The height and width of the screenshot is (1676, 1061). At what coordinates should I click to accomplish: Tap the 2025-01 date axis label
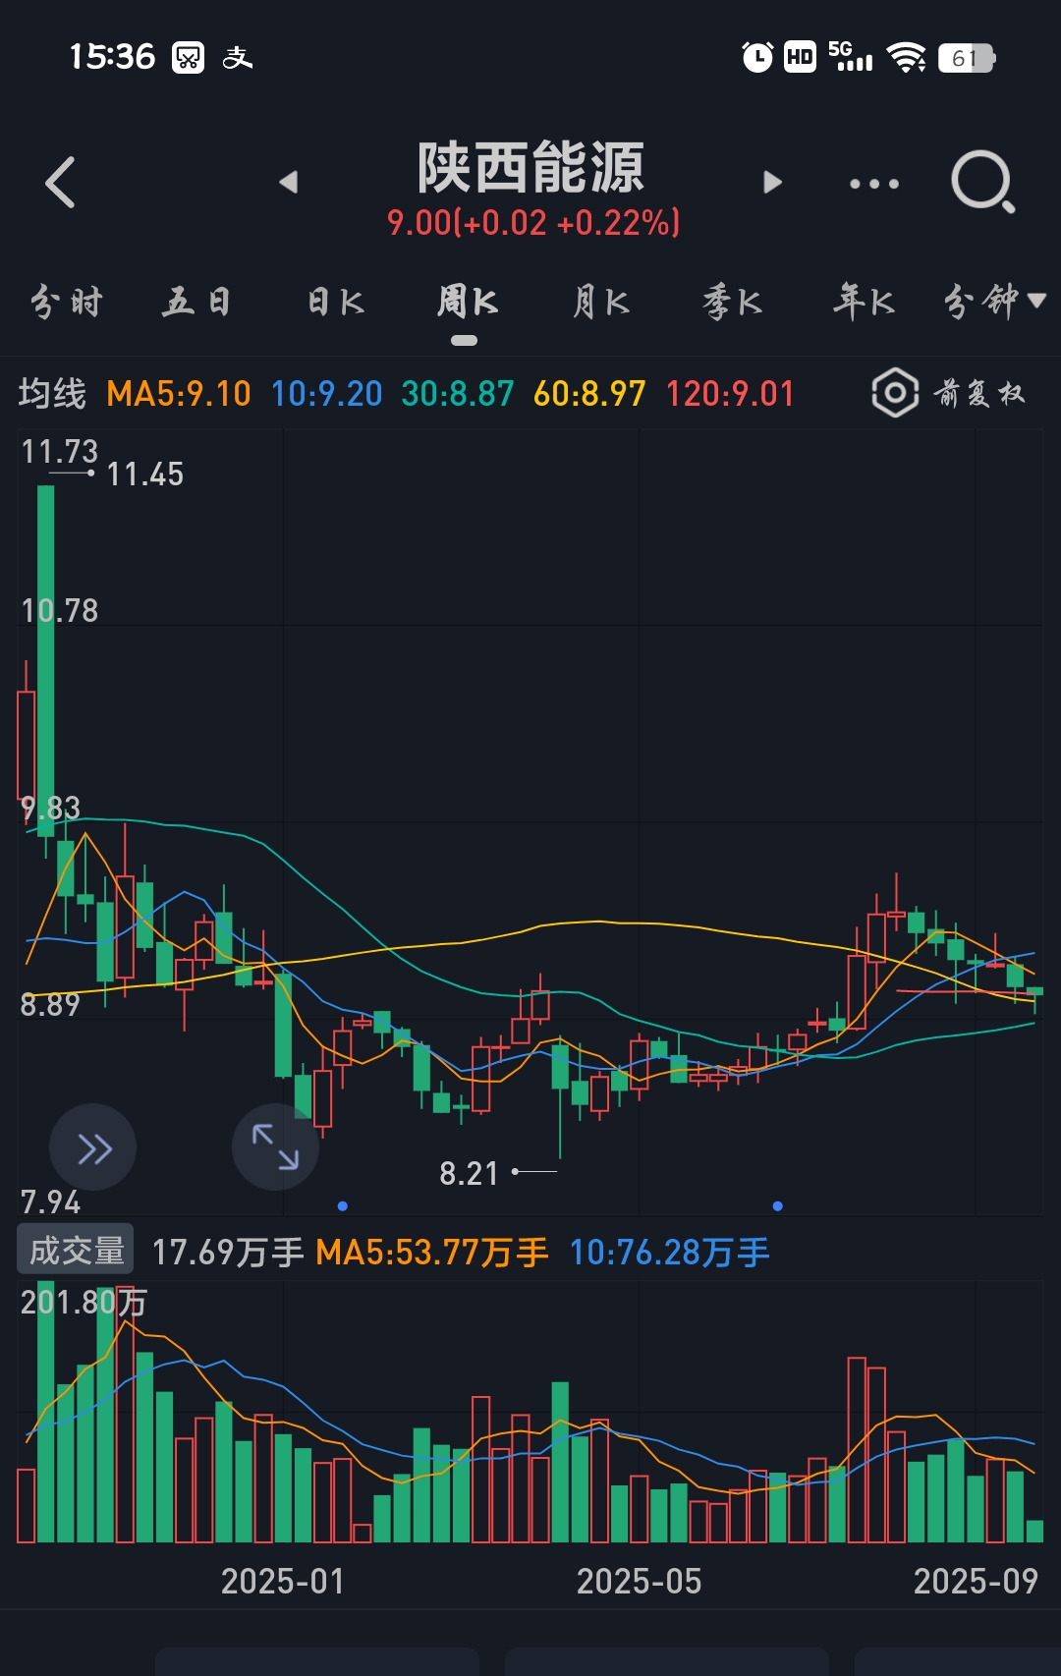(x=283, y=1581)
